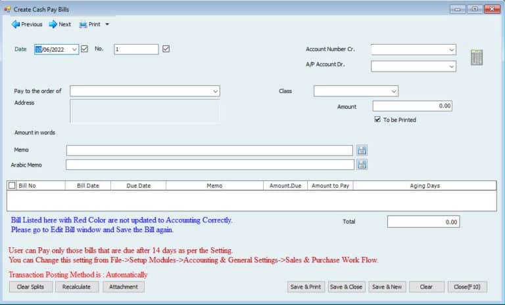This screenshot has width=505, height=305.
Task: Click the Memo text field
Action: click(210, 150)
